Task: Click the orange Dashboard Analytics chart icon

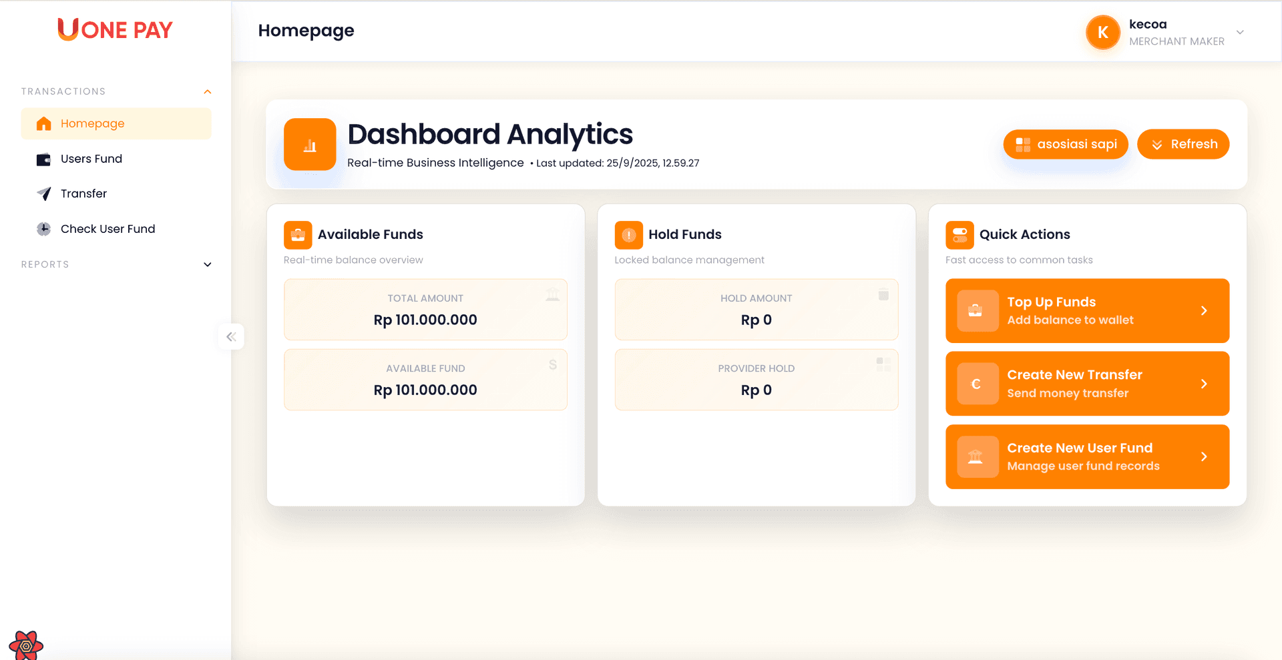Action: click(310, 144)
